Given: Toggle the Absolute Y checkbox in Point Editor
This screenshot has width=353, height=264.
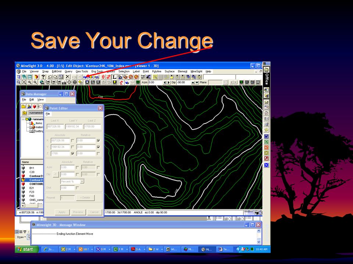Looking at the screenshot, I should click(72, 147).
